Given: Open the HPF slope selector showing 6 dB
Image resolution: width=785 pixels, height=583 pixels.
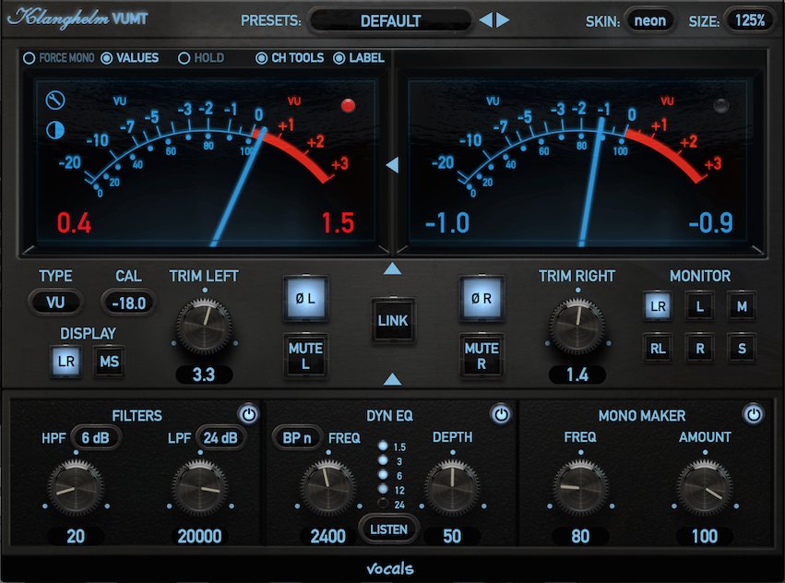Looking at the screenshot, I should coord(95,438).
